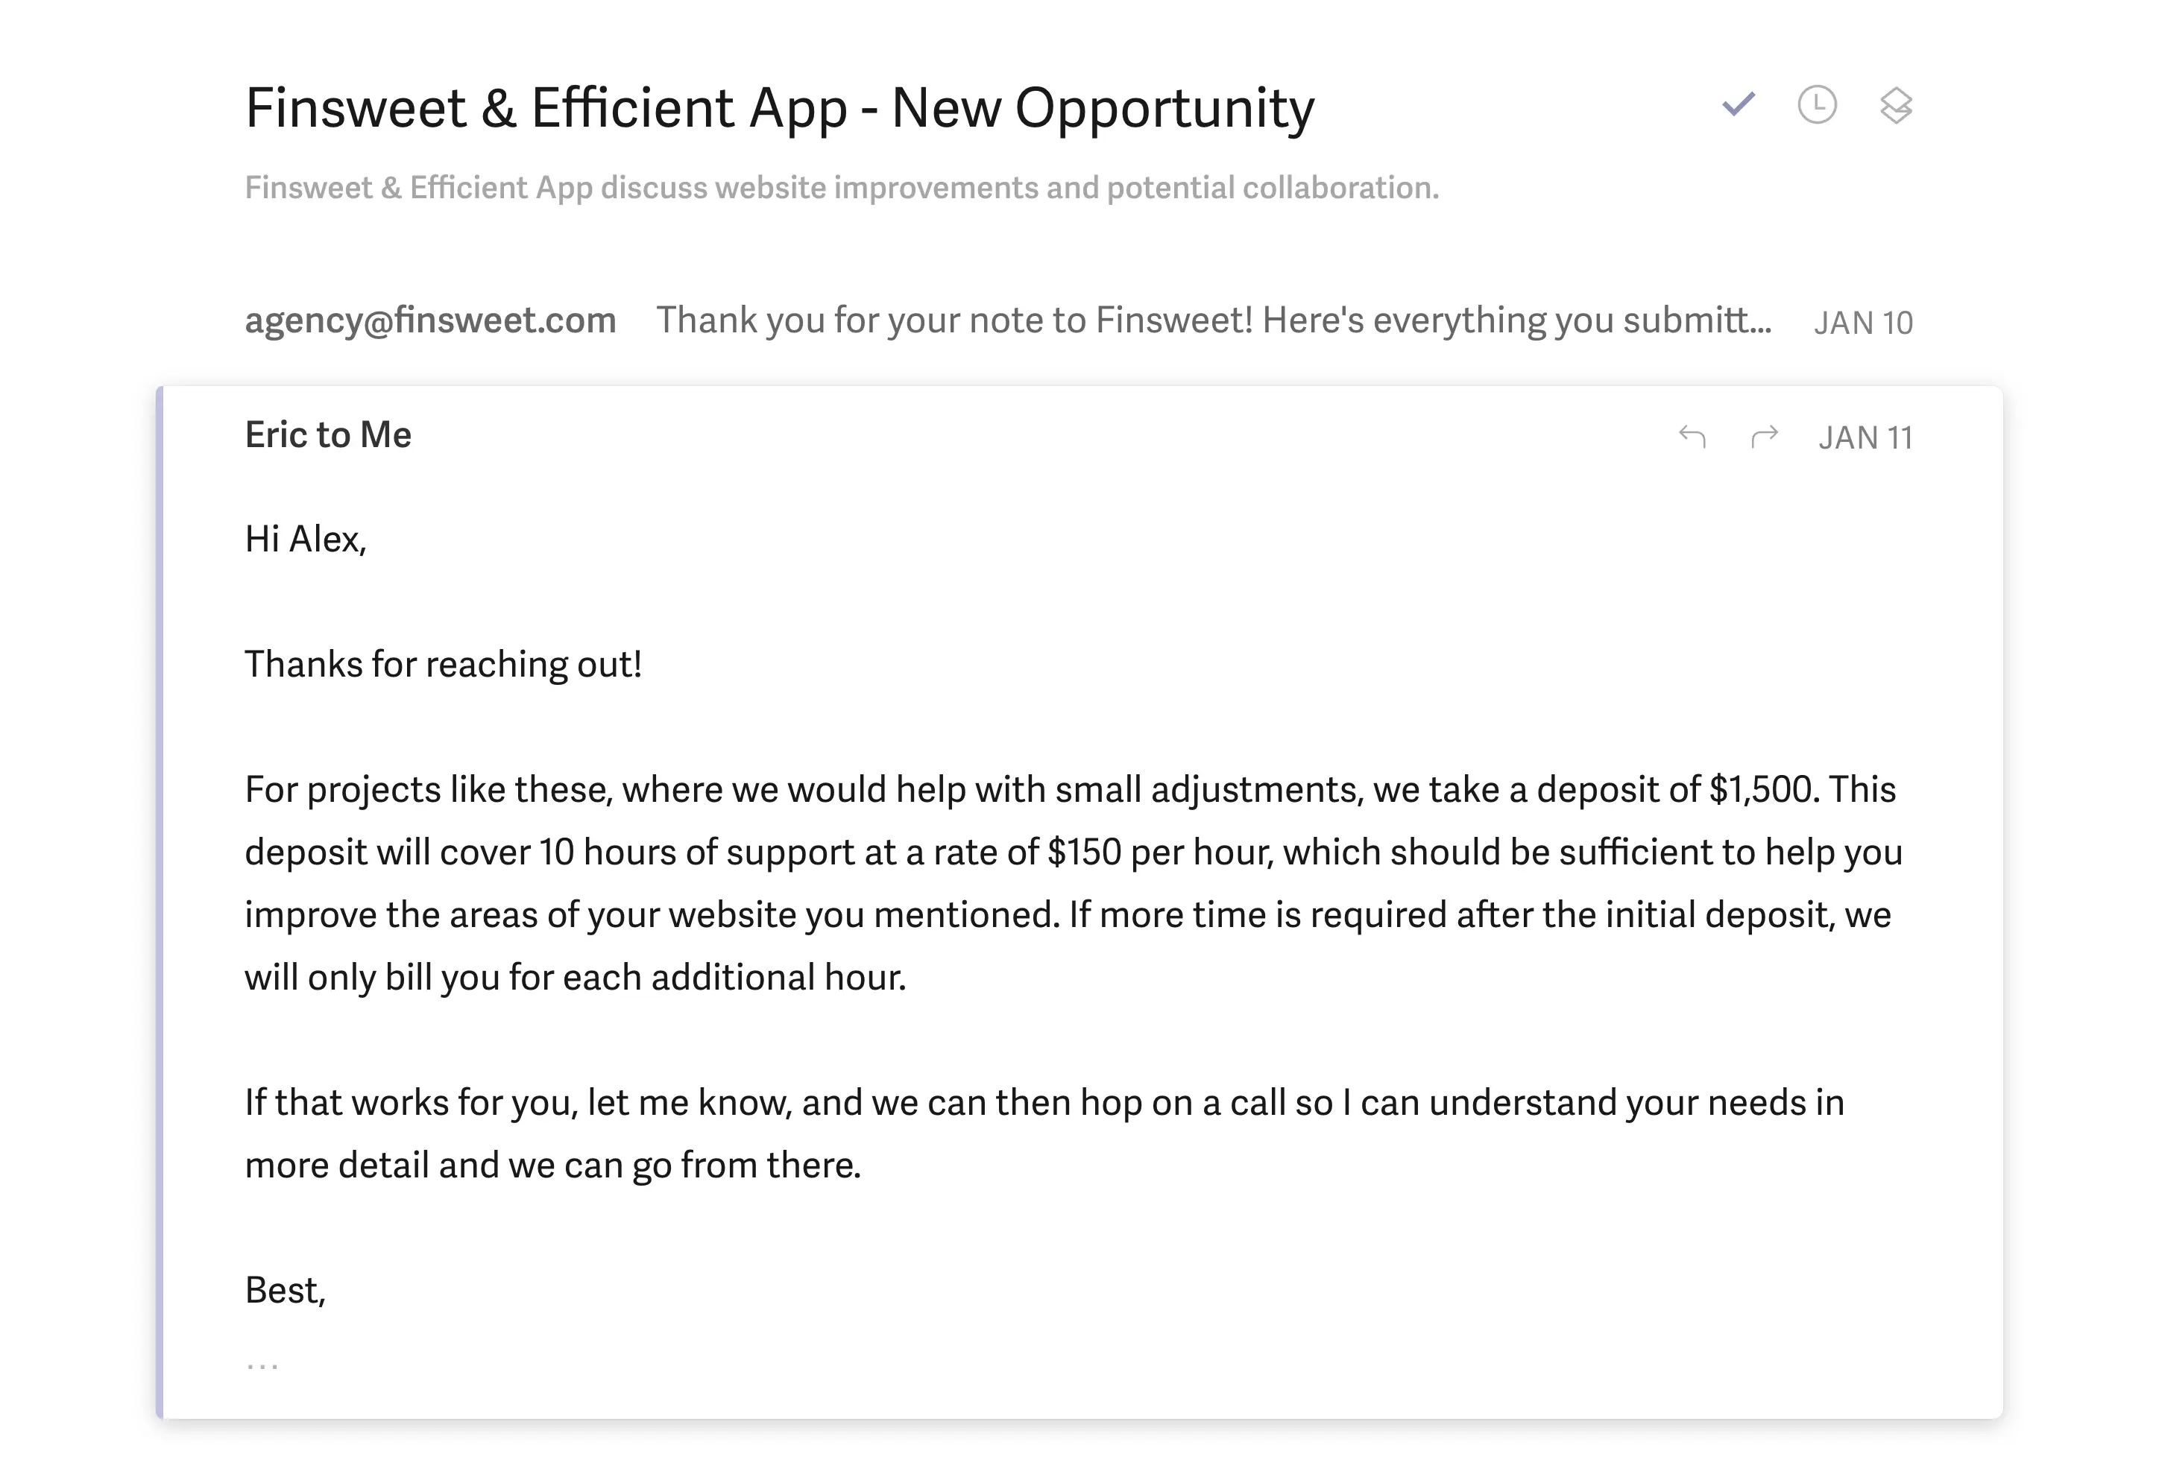
Task: Click the auto-summary line under subject
Action: 841,188
